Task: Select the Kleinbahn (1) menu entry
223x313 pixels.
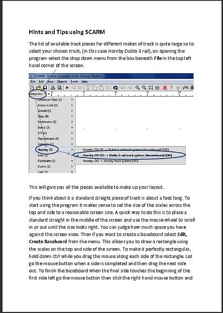Action: tap(52, 161)
